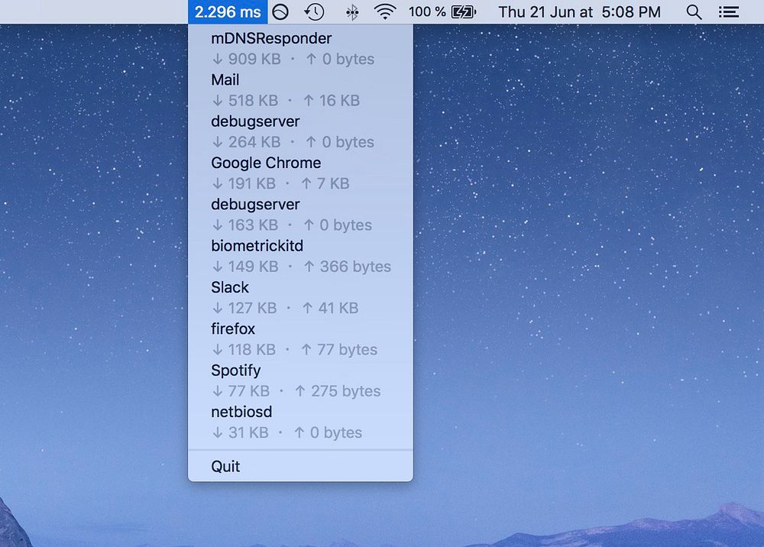Click the 77 KB · 275 bytes stats line

pyautogui.click(x=296, y=390)
